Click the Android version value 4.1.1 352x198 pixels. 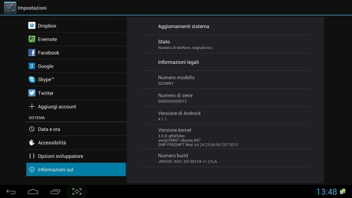tap(162, 119)
